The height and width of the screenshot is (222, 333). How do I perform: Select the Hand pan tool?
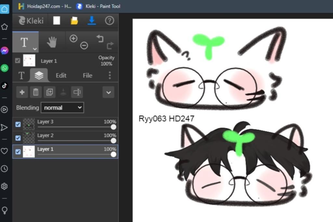coord(52,42)
